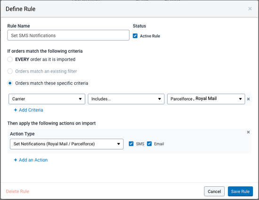Select Orders match these specific criteria
259x200 pixels.
10,83
